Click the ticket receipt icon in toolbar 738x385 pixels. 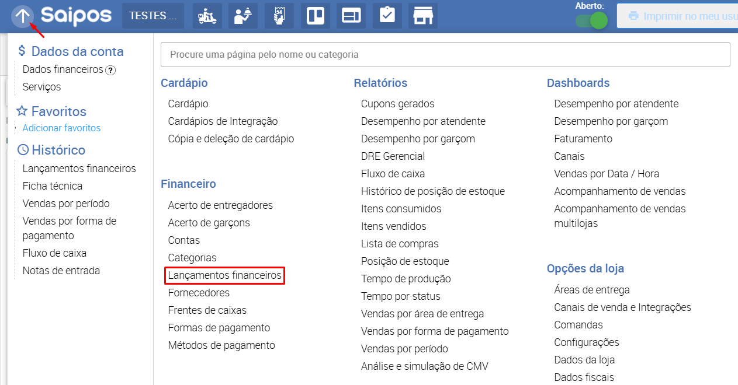[x=279, y=16]
